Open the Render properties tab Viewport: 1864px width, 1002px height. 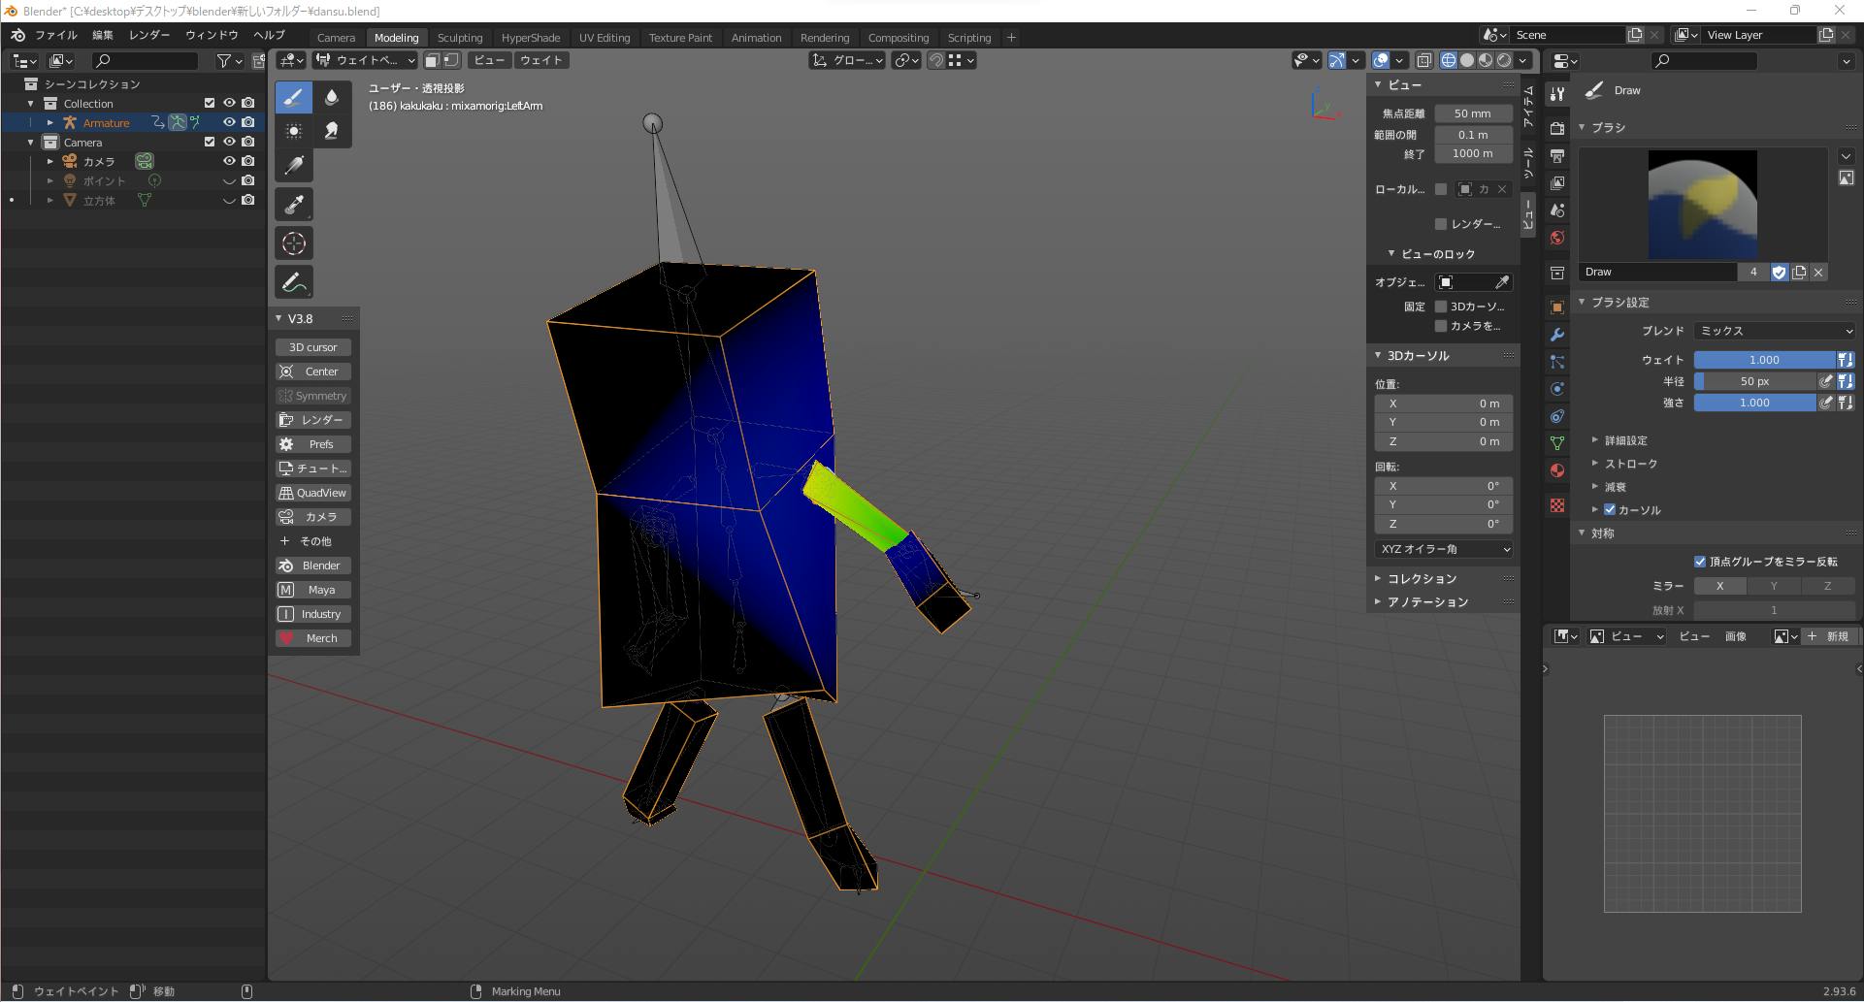point(1557,128)
